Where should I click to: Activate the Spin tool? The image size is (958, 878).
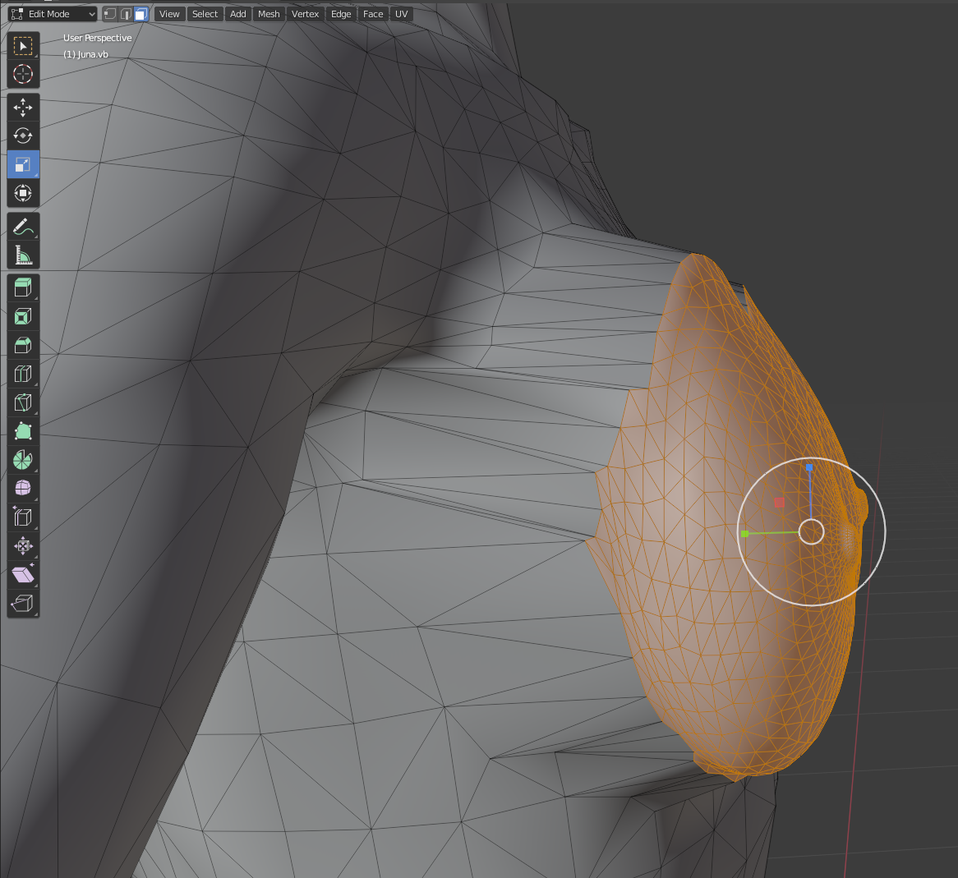tap(23, 460)
